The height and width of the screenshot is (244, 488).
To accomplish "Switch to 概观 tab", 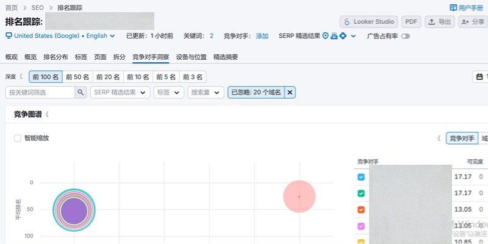I will (12, 57).
